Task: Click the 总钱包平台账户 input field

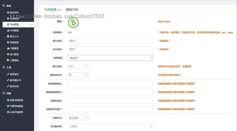Action: [x=110, y=109]
